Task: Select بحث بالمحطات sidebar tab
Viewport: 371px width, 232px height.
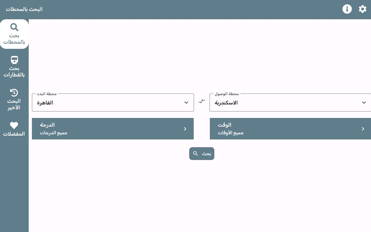Action: coord(14,34)
